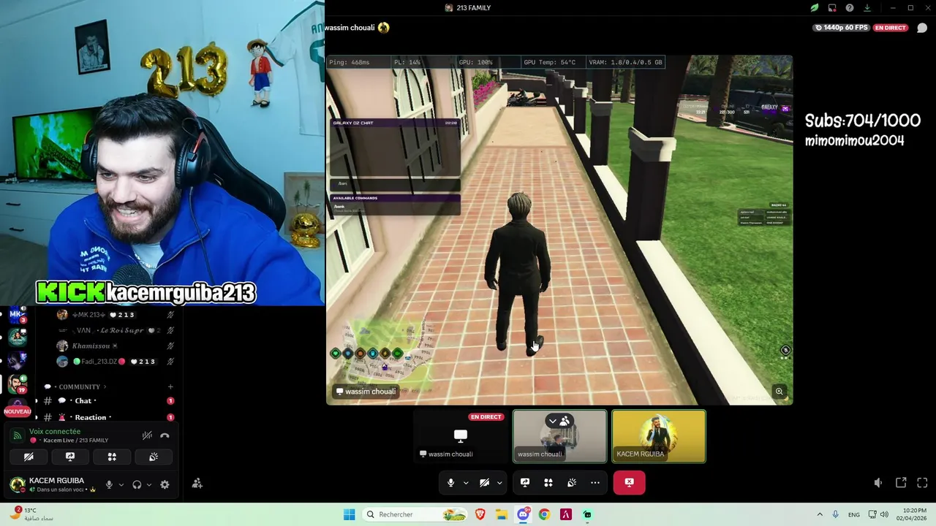Open user settings gear icon
This screenshot has height=526, width=936.
[165, 484]
